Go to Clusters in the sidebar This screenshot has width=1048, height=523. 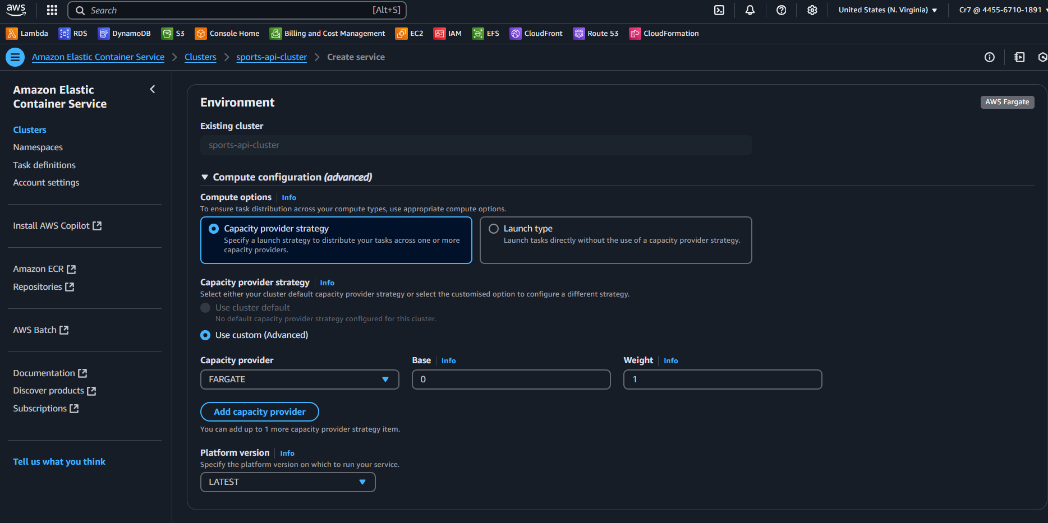[x=30, y=129]
